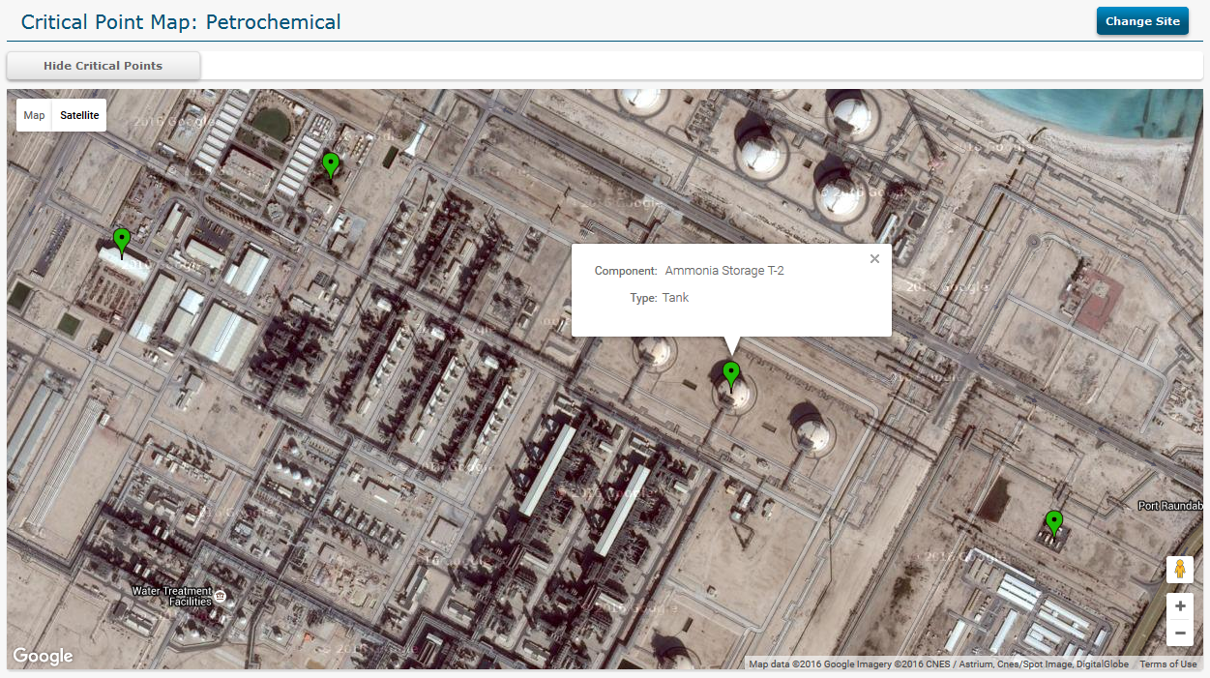Click the Ammonia Storage T-2 component text
1210x678 pixels.
click(724, 271)
